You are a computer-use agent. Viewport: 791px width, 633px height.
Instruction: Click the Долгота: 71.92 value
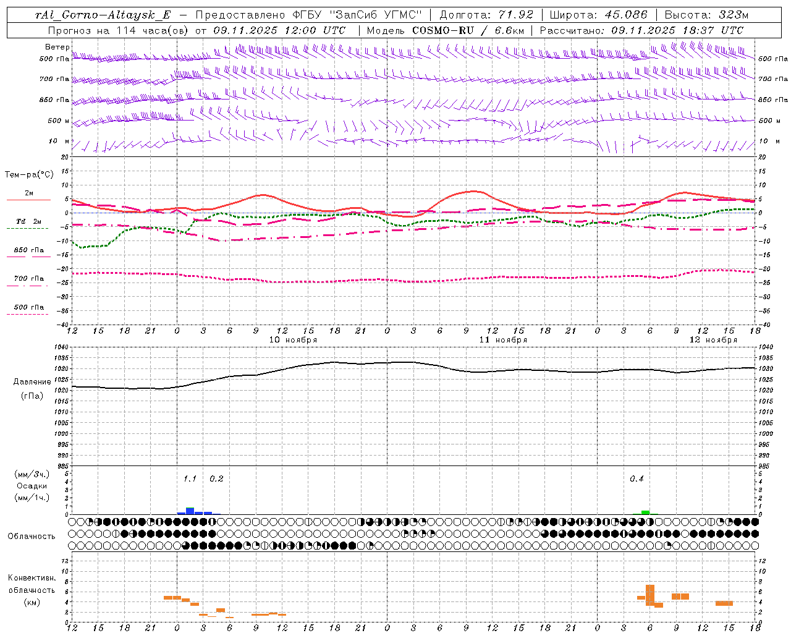[x=486, y=15]
